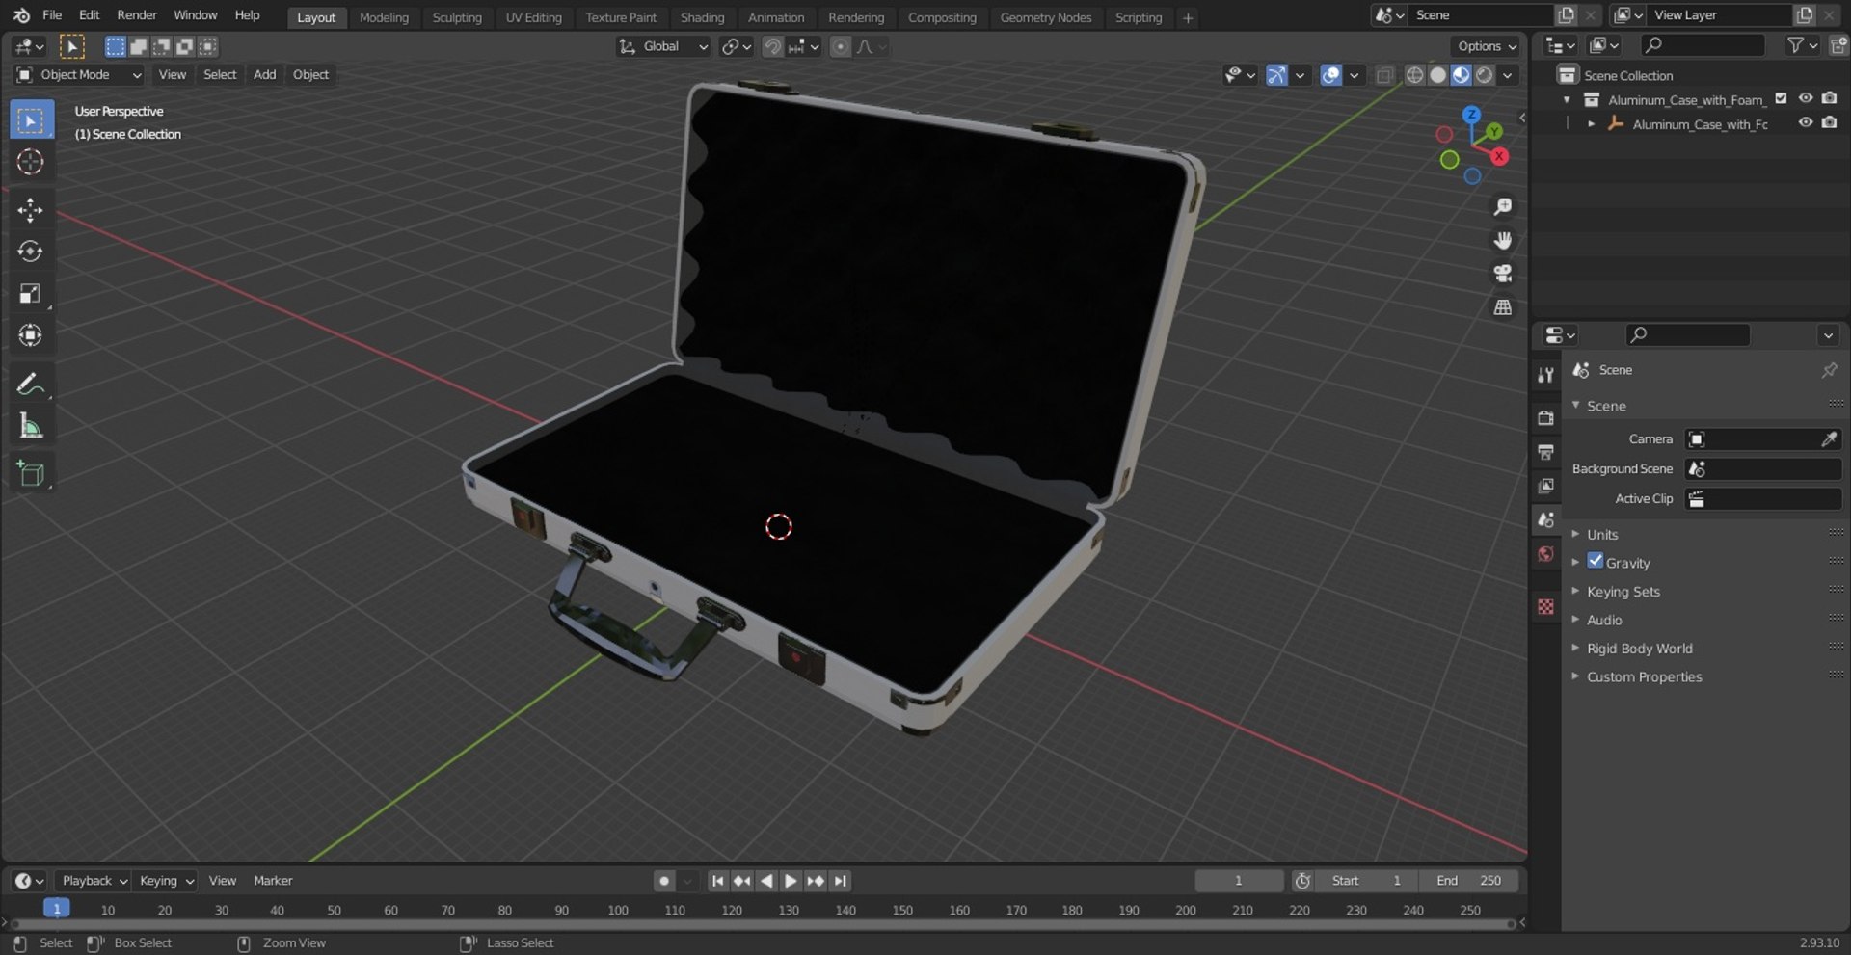Pin the Scene properties panel
The height and width of the screenshot is (955, 1851).
tap(1829, 370)
